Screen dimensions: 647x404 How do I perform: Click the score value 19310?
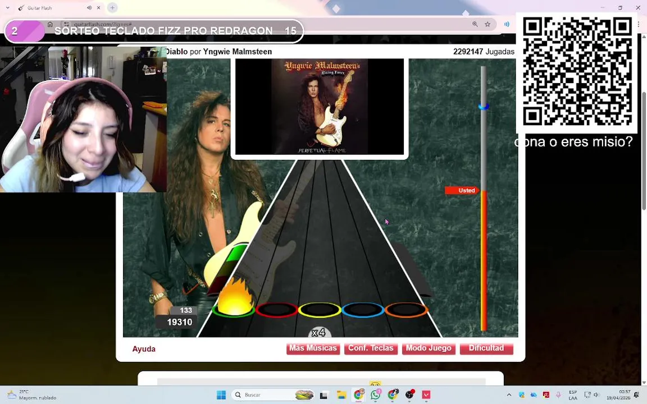click(180, 322)
